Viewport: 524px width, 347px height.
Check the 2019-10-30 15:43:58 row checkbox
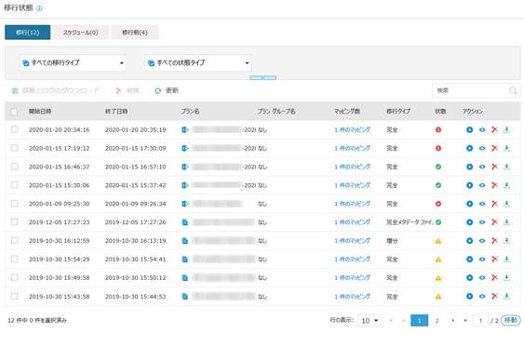[14, 296]
